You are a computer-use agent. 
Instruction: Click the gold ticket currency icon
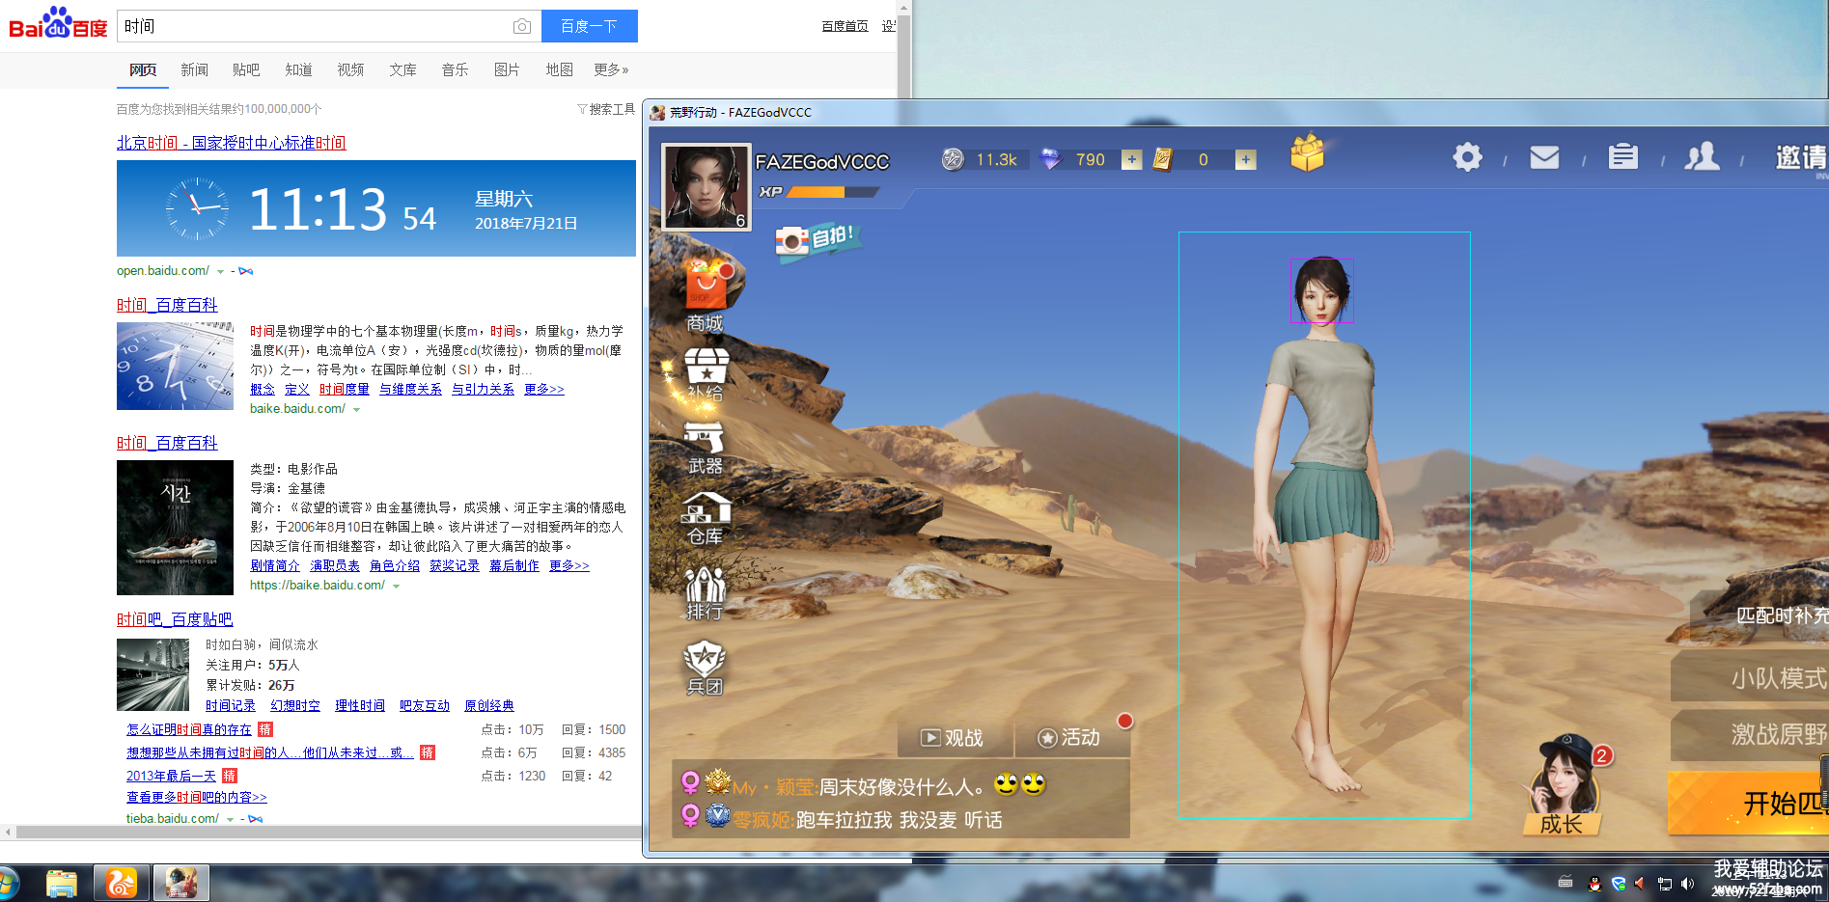(1162, 159)
